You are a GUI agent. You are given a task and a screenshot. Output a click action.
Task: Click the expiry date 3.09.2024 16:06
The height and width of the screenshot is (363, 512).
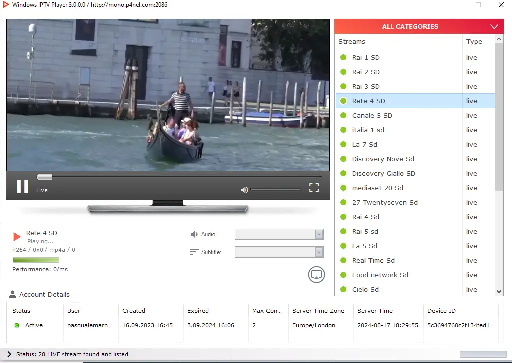(x=211, y=325)
